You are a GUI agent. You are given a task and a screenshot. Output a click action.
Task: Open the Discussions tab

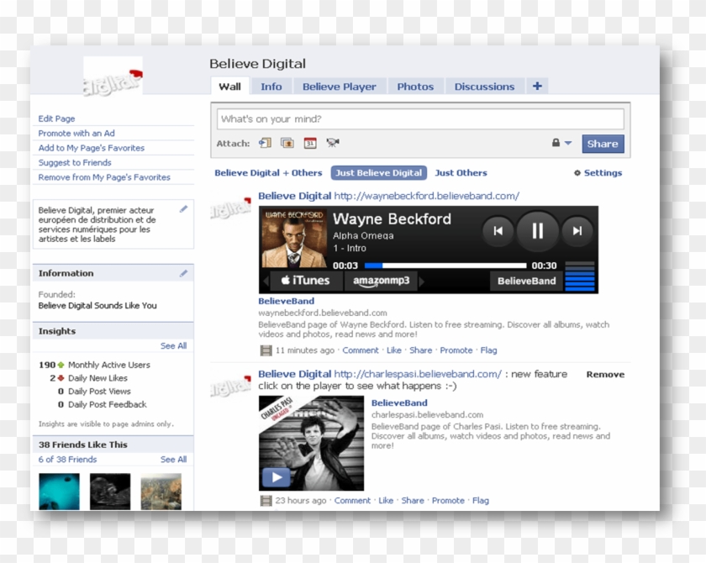pos(484,87)
